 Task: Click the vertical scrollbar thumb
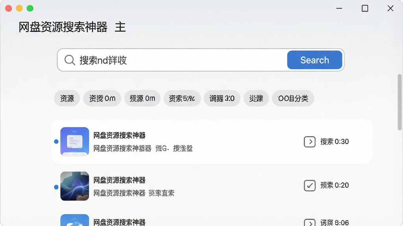point(400,102)
